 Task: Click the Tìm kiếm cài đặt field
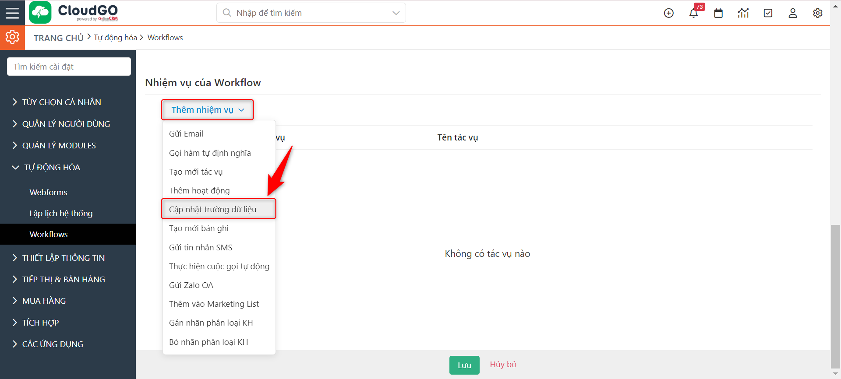[x=69, y=67]
